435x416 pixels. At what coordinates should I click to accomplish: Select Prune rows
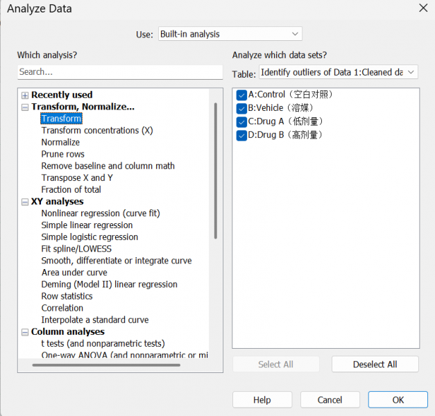pyautogui.click(x=62, y=154)
